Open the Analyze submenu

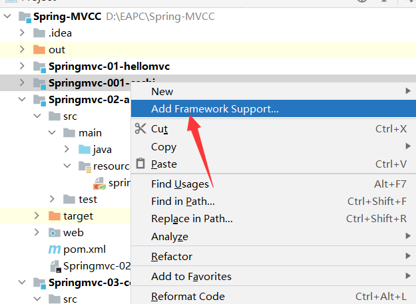tap(274, 236)
